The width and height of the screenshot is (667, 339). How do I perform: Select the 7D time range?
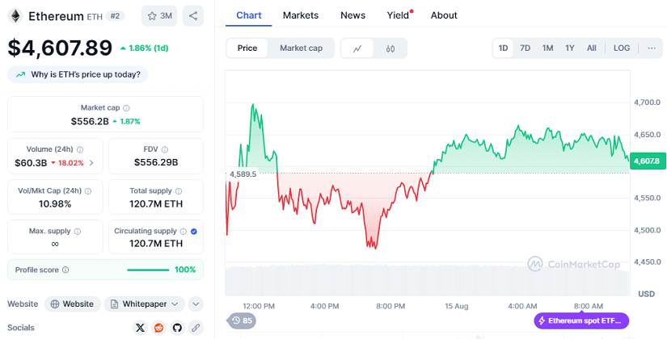[x=526, y=48]
